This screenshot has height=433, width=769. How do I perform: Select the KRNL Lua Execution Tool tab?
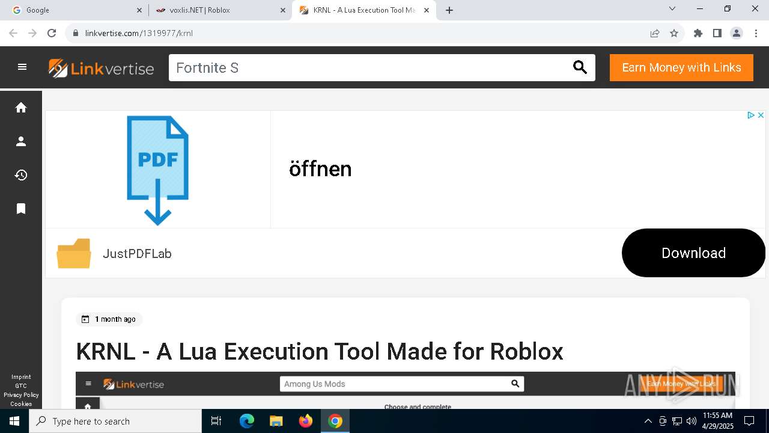[363, 10]
